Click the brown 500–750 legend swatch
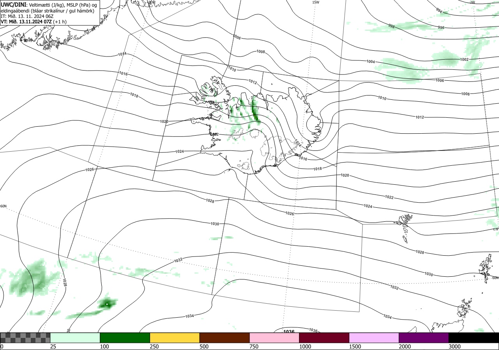 (225, 338)
